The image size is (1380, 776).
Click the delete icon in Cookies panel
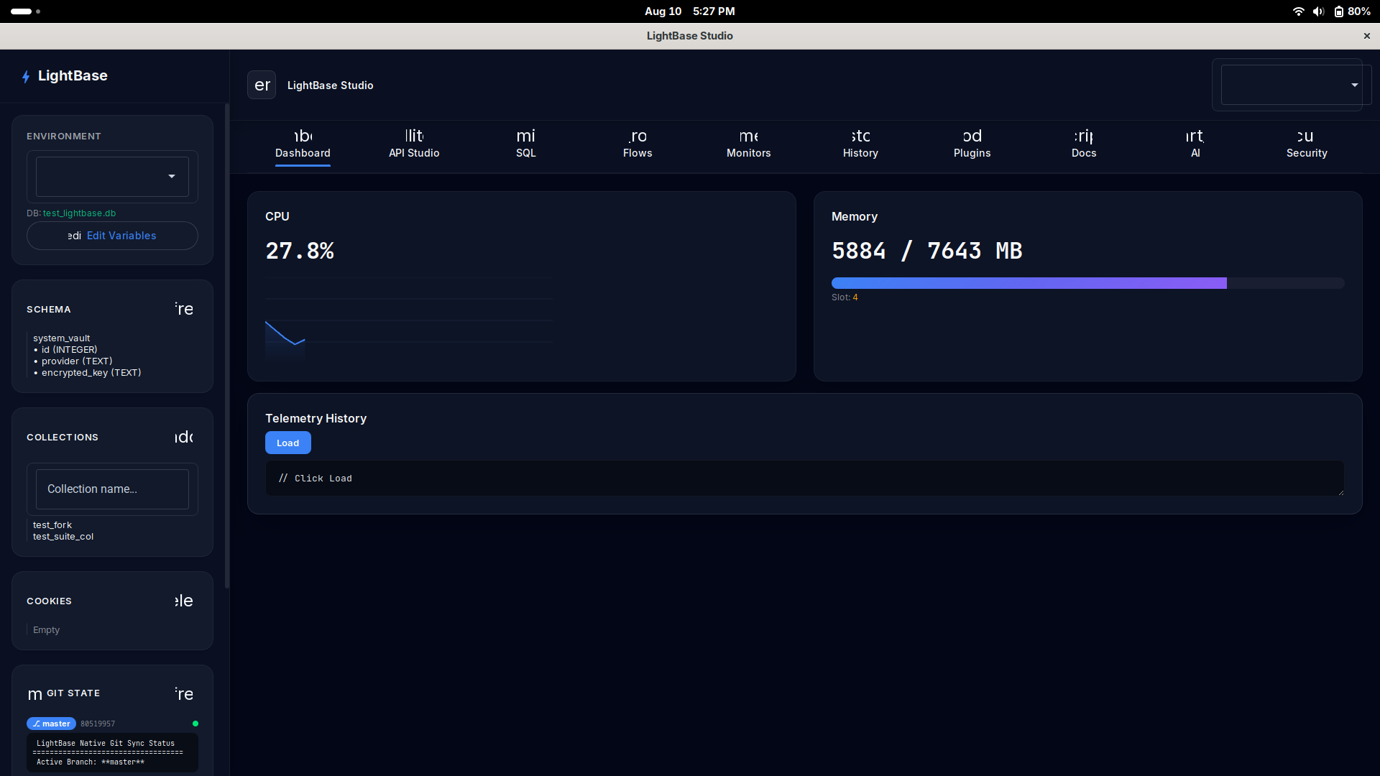[x=184, y=601]
